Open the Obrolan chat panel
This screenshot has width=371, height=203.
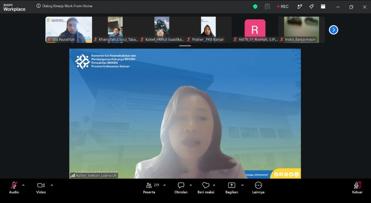[181, 188]
